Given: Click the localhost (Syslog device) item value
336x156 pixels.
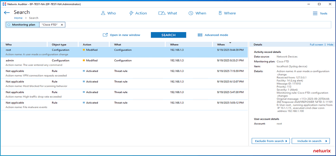Looking at the screenshot, I should 292,66.
